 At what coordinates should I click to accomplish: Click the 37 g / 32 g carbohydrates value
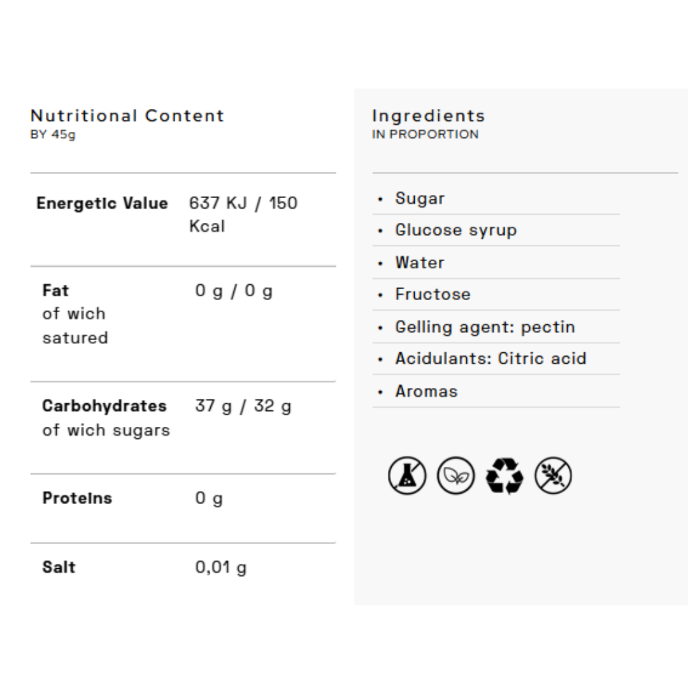(x=243, y=406)
